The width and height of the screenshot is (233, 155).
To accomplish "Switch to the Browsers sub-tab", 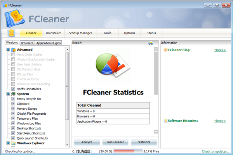I will pos(27,43).
